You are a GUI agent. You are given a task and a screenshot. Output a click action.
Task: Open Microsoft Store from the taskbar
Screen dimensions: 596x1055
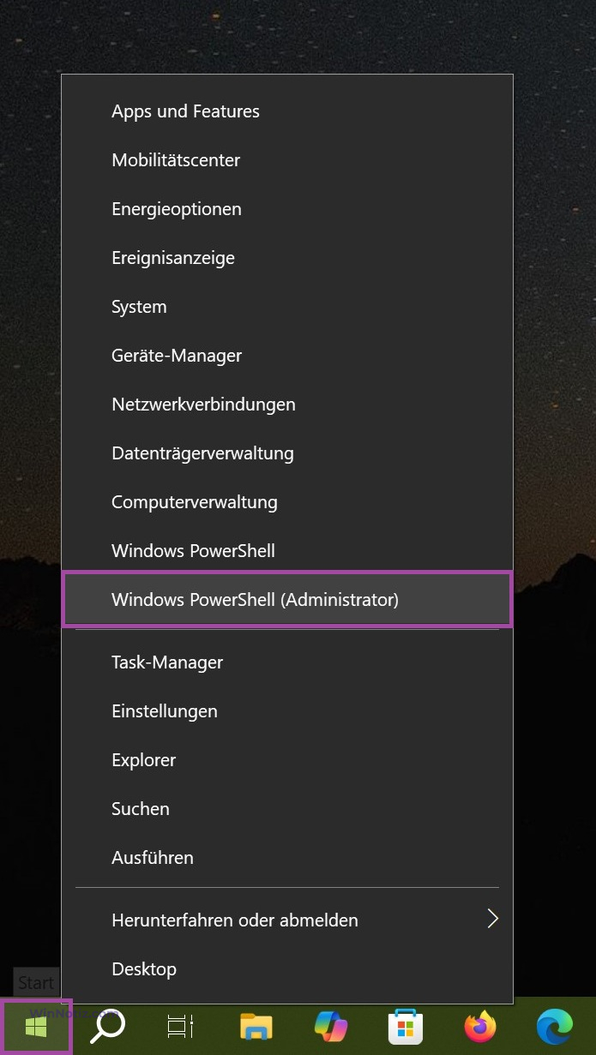(x=405, y=1026)
